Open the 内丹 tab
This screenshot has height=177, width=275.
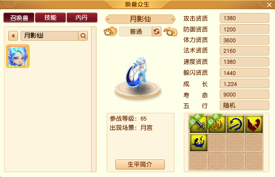(x=82, y=17)
